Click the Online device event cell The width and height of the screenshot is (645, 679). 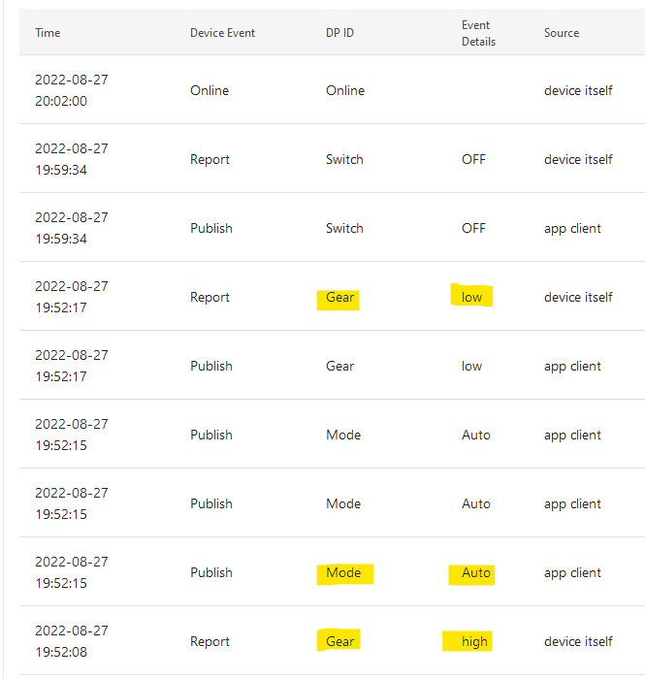[x=210, y=90]
